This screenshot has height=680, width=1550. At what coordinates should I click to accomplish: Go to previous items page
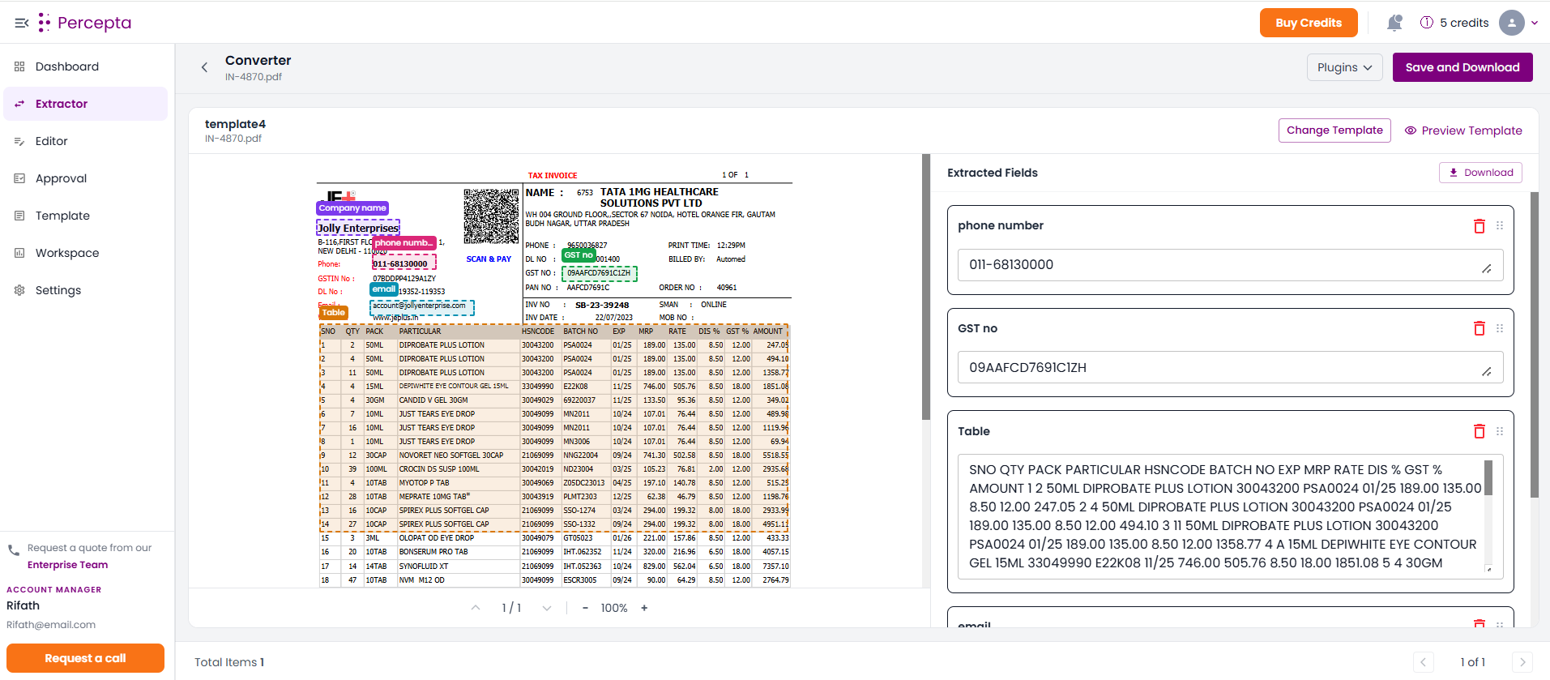point(1424,662)
